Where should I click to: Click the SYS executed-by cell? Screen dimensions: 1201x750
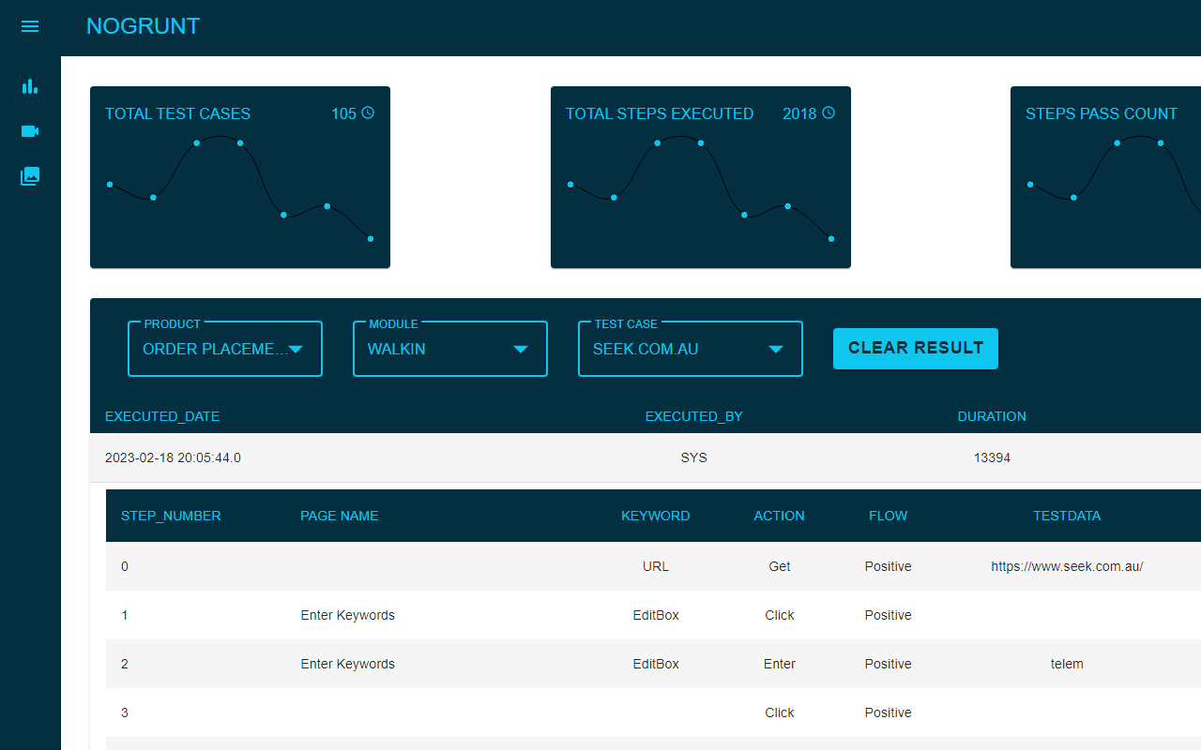[x=694, y=458]
